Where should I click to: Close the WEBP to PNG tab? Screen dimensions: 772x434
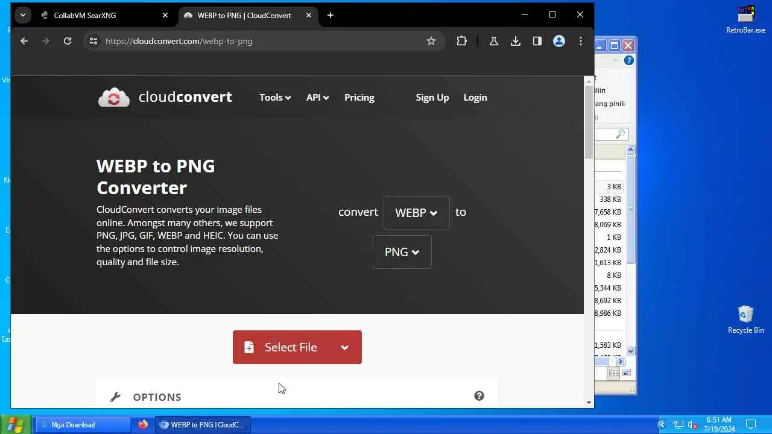click(x=309, y=15)
